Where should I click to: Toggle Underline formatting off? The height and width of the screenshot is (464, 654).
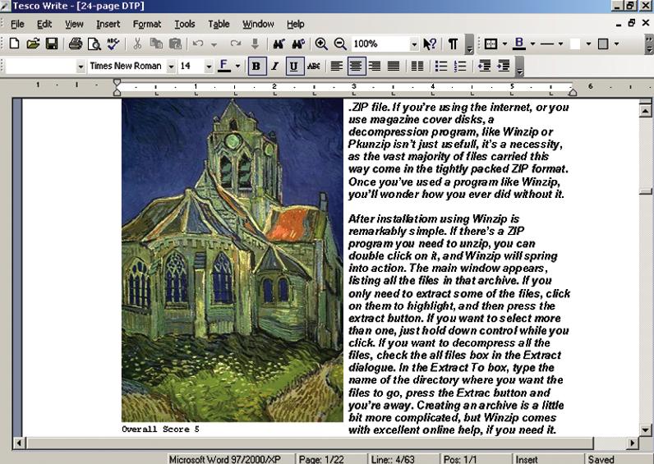pyautogui.click(x=294, y=66)
